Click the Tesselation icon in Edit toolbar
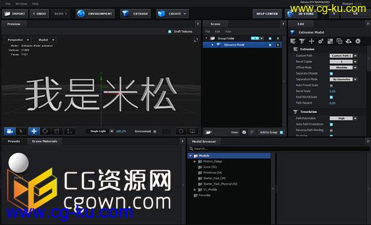This screenshot has height=225, width=371. pyautogui.click(x=302, y=41)
